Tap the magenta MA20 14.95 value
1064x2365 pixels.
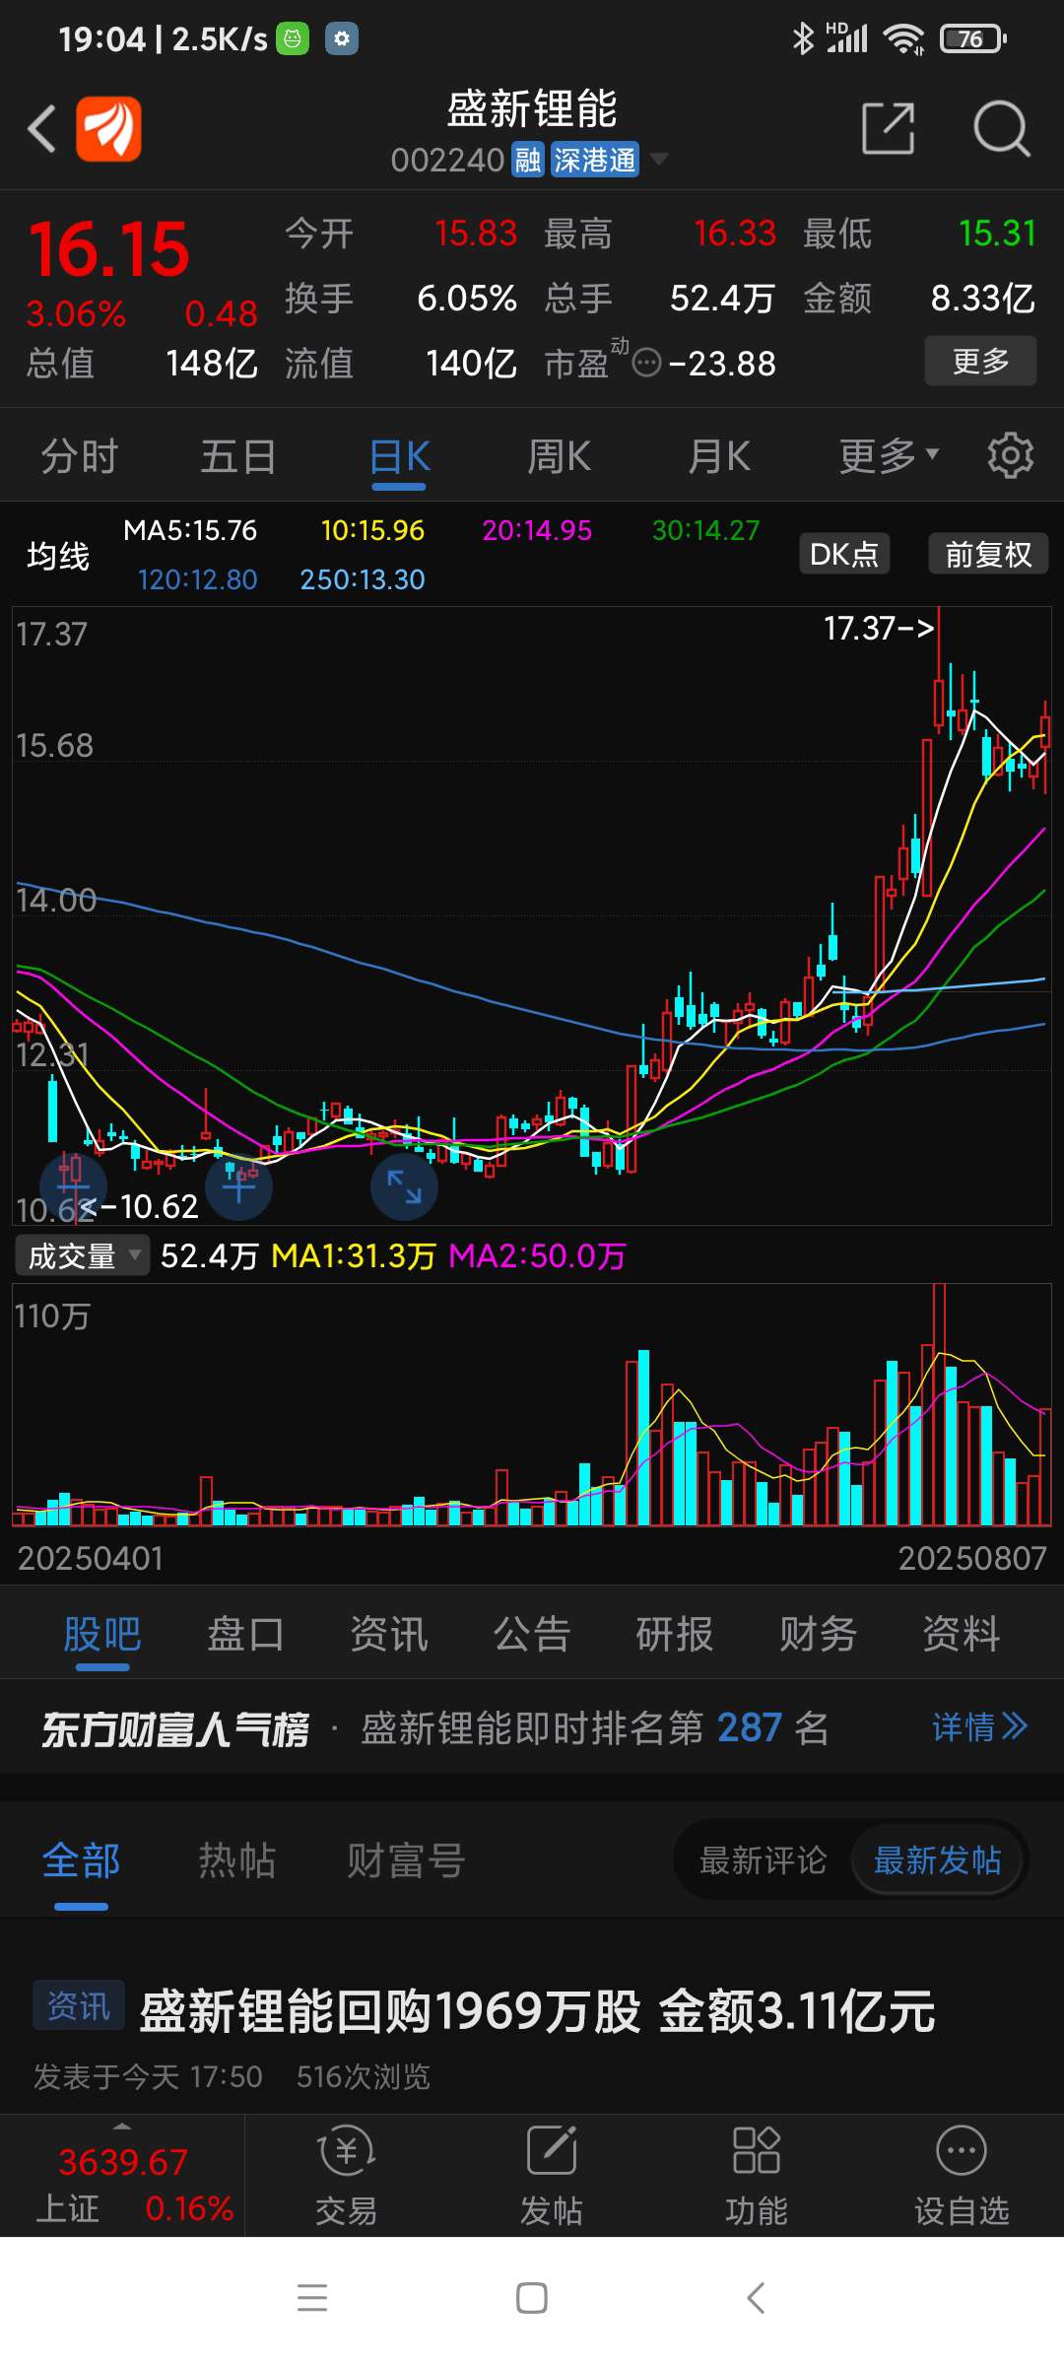[x=537, y=530]
